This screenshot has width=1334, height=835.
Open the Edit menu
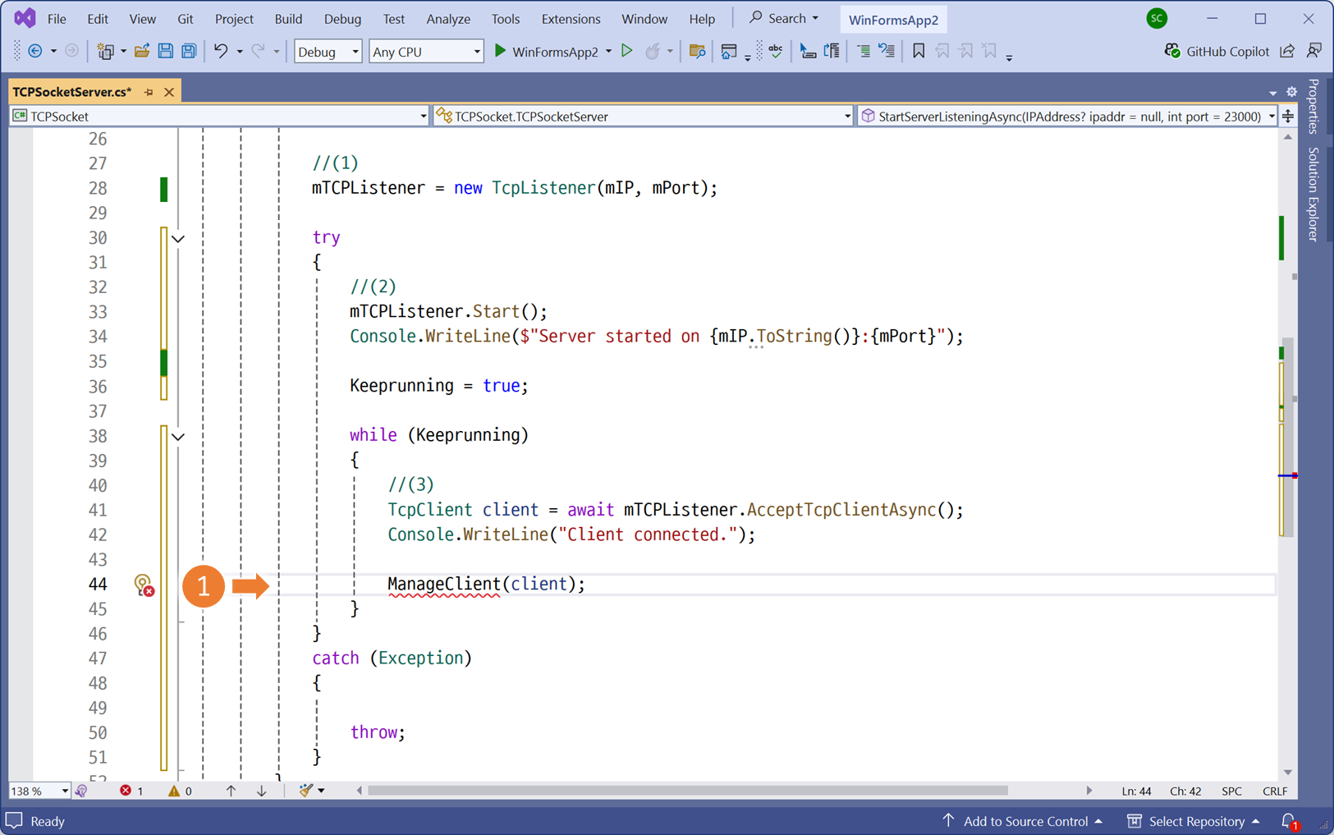pos(98,18)
